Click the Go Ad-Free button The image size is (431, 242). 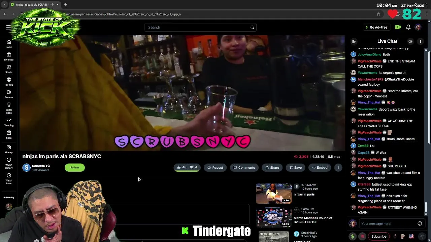[x=376, y=27]
